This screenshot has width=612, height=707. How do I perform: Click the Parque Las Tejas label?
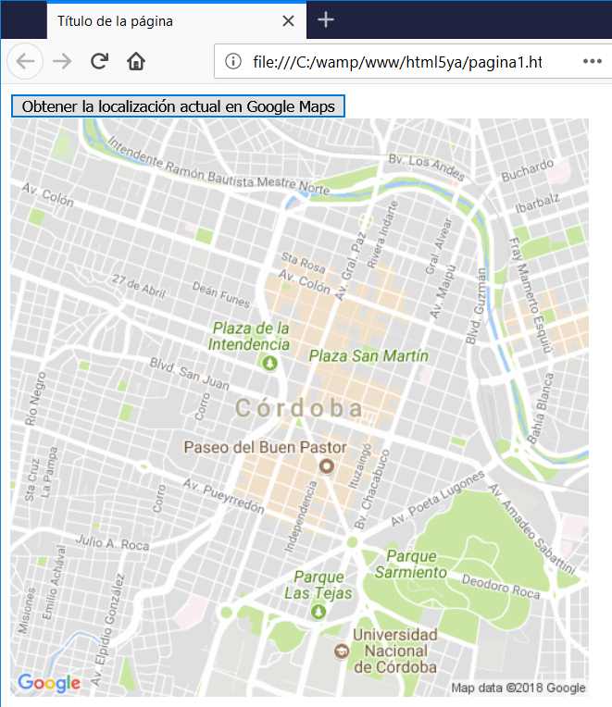coord(318,585)
